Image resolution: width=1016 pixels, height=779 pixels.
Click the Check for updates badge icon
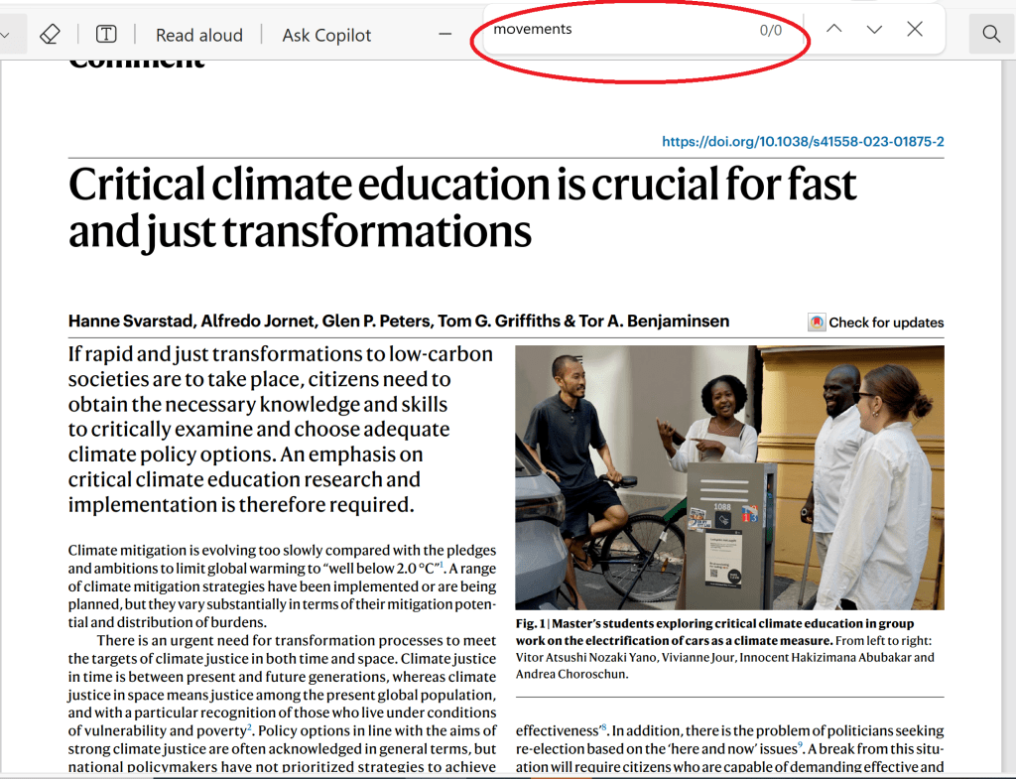[x=818, y=323]
